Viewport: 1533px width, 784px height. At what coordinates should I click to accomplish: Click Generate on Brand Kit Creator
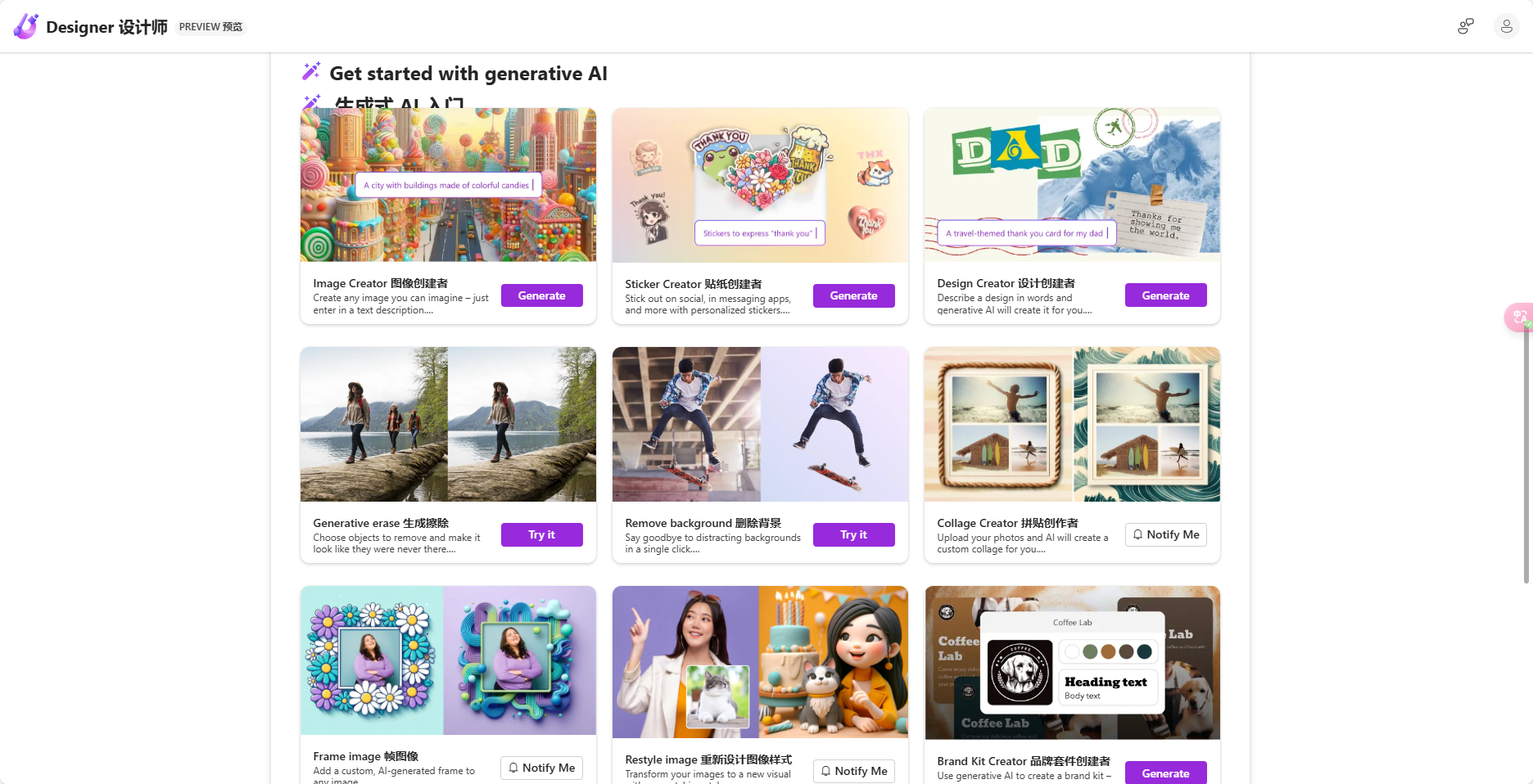(x=1165, y=773)
